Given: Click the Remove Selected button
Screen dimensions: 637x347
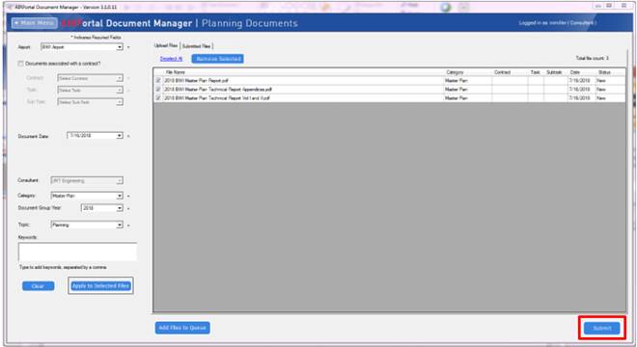Looking at the screenshot, I should 218,59.
